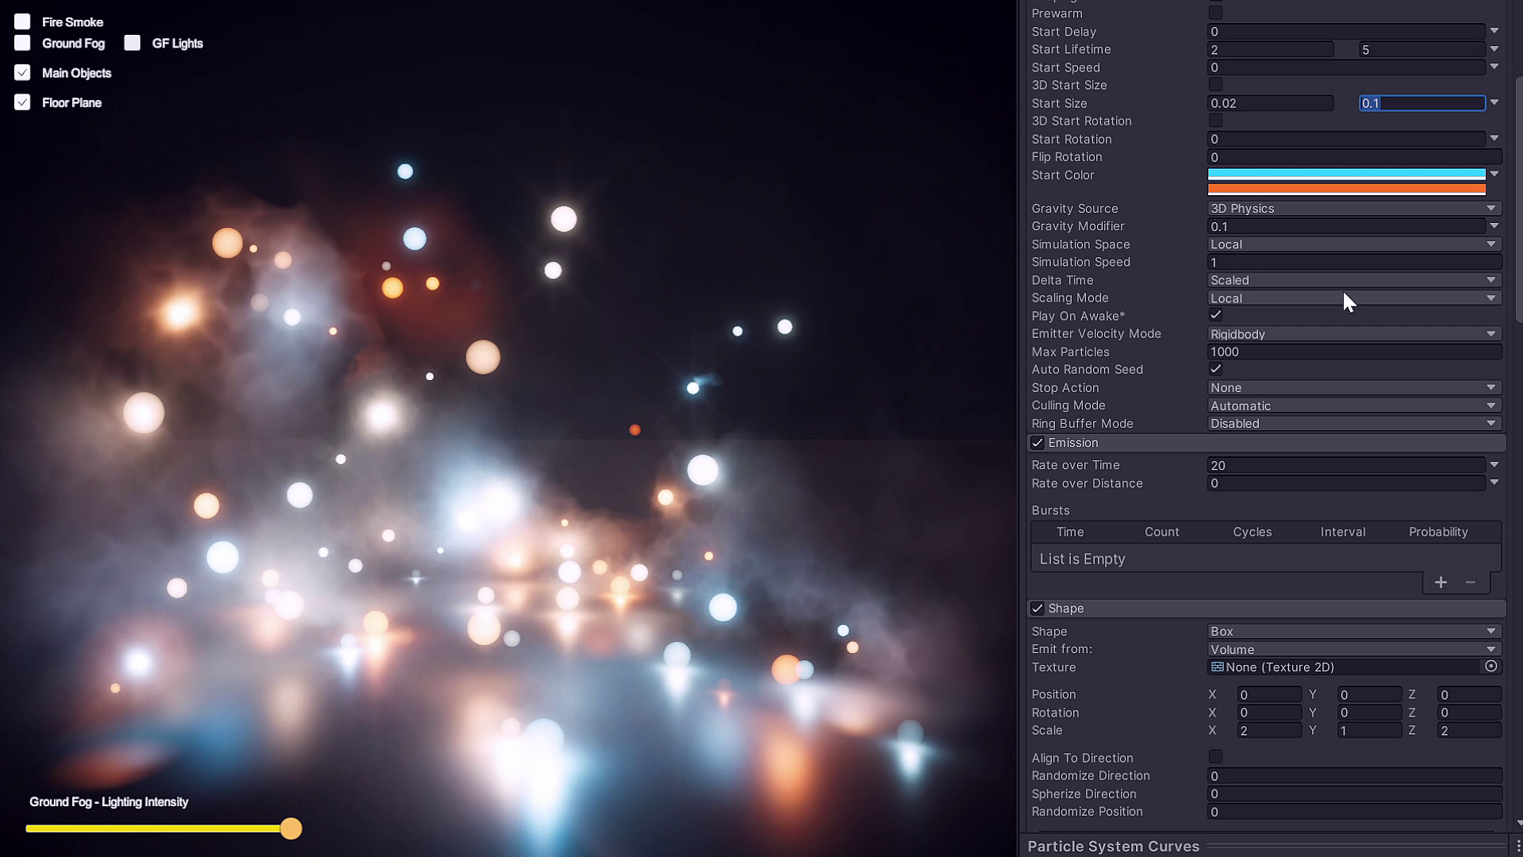
Task: Click the Randomize Position field
Action: [x=1354, y=812]
